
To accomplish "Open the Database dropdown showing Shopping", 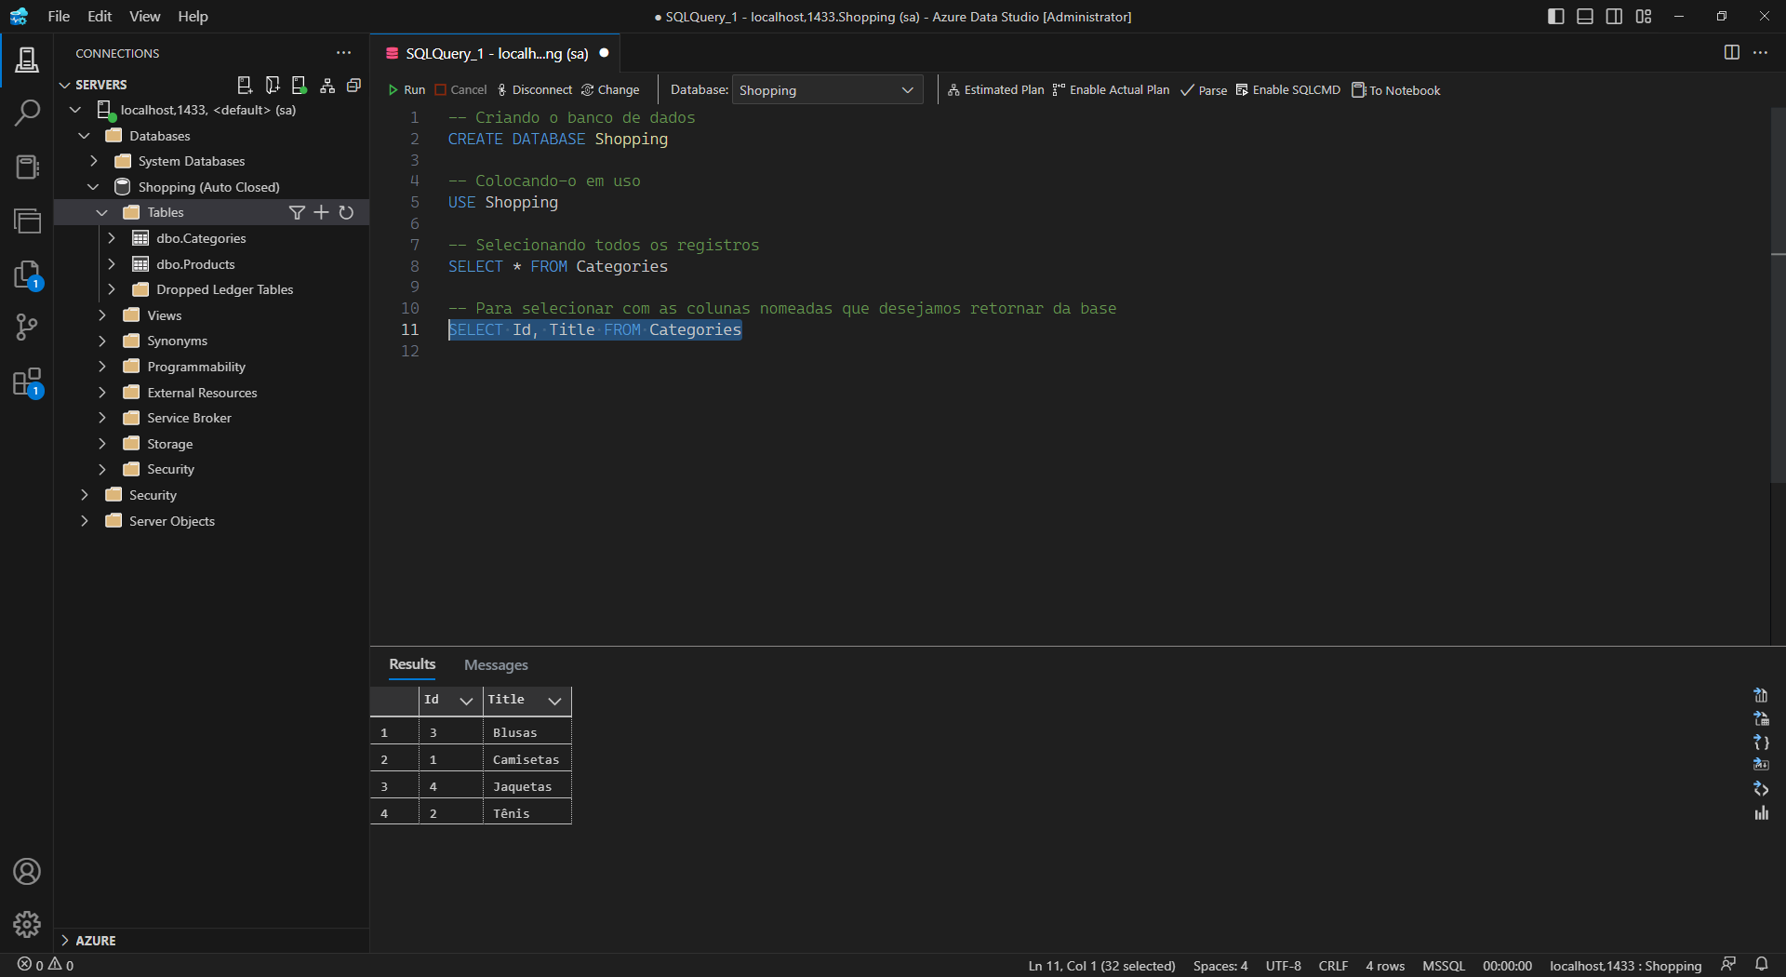I will pos(827,90).
